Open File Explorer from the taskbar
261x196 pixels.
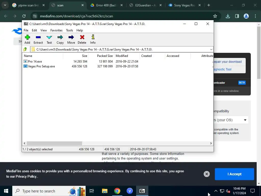(105, 191)
